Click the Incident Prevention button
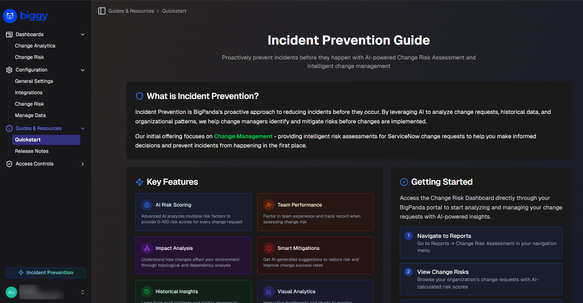583x303 pixels. [45, 272]
